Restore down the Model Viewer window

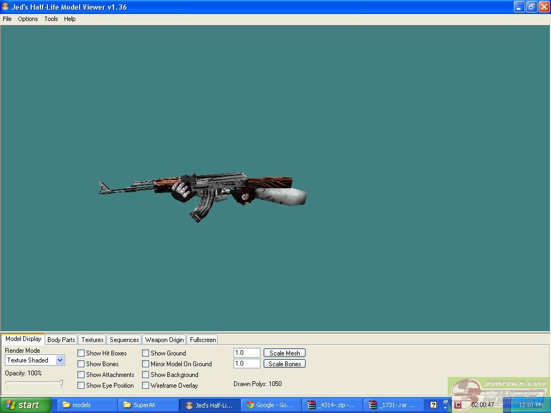click(532, 6)
